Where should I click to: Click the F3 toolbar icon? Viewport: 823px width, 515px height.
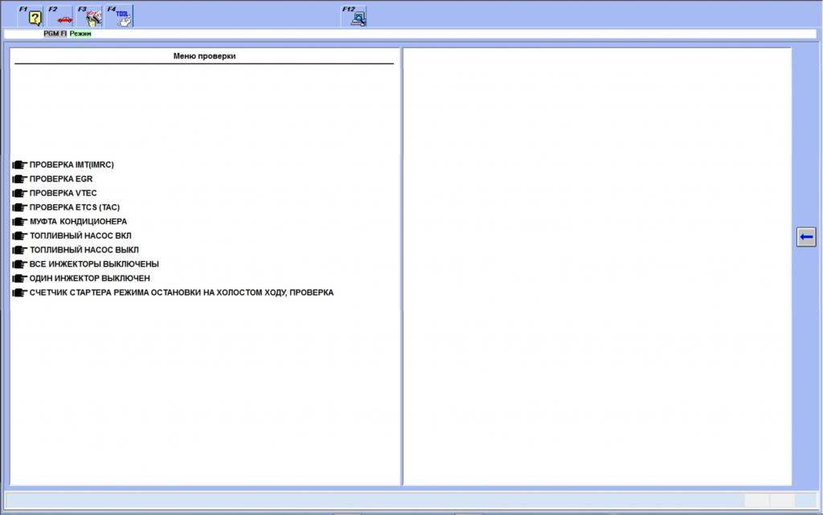tap(92, 17)
